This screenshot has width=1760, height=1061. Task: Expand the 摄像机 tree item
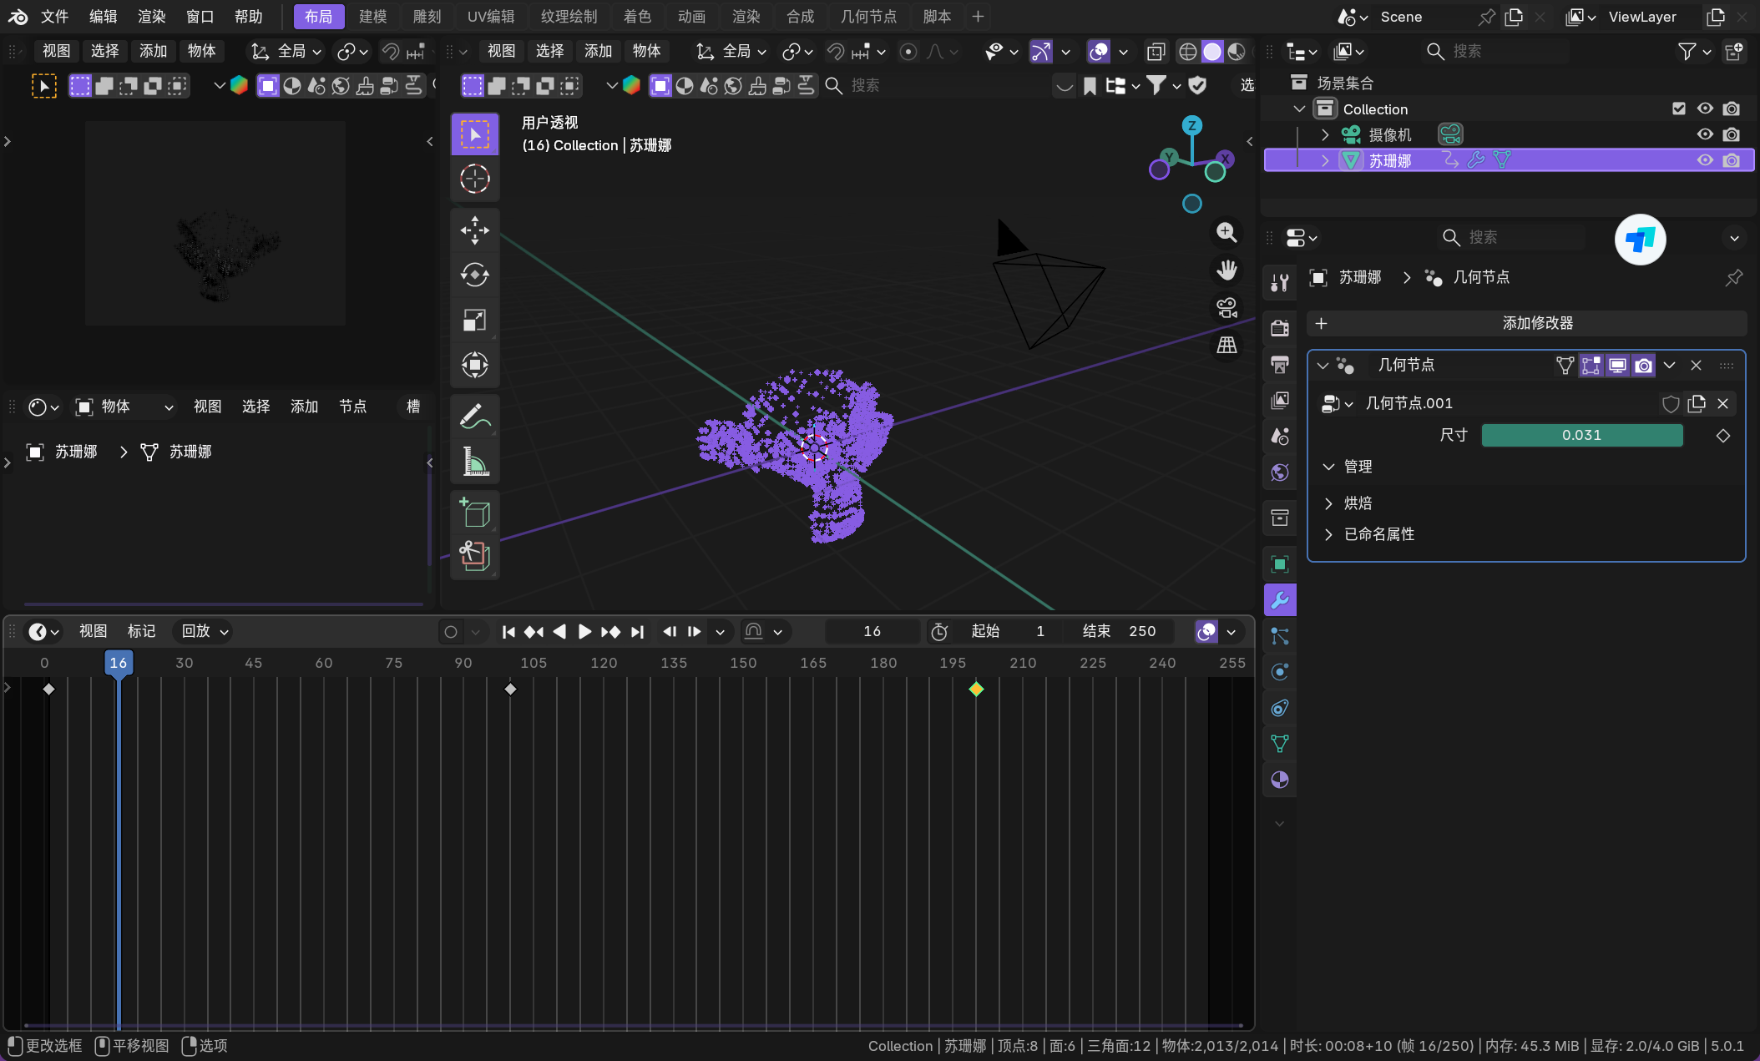(x=1325, y=134)
